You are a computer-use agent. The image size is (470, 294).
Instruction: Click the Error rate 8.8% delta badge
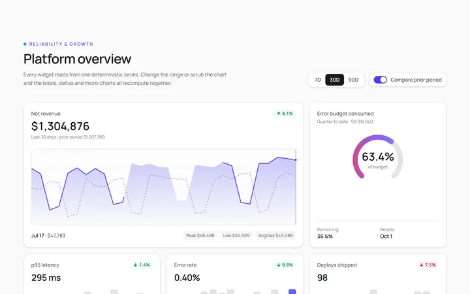(285, 265)
